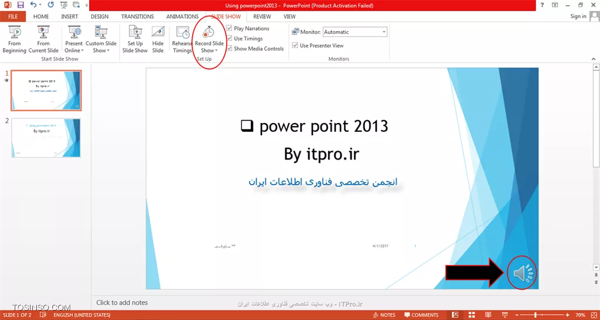Click the 4/1/2017 date footer
600x320 pixels.
coord(380,246)
